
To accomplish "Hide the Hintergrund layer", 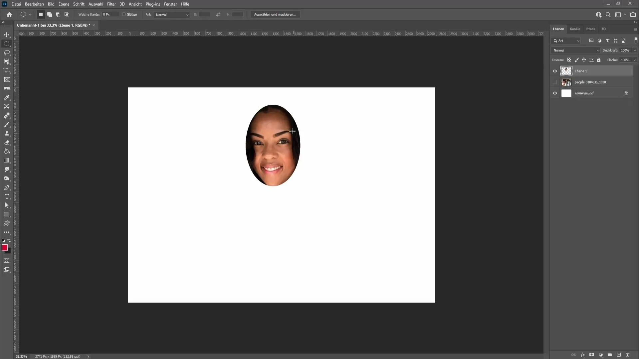I will tap(555, 93).
